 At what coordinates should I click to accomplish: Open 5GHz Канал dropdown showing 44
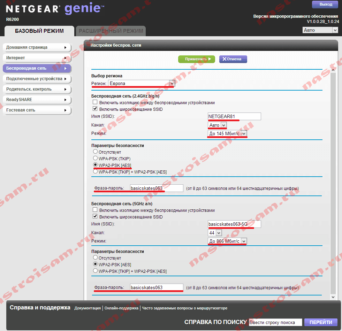click(x=215, y=233)
